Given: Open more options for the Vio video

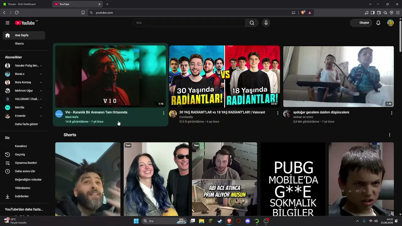Looking at the screenshot, I should pos(164,113).
